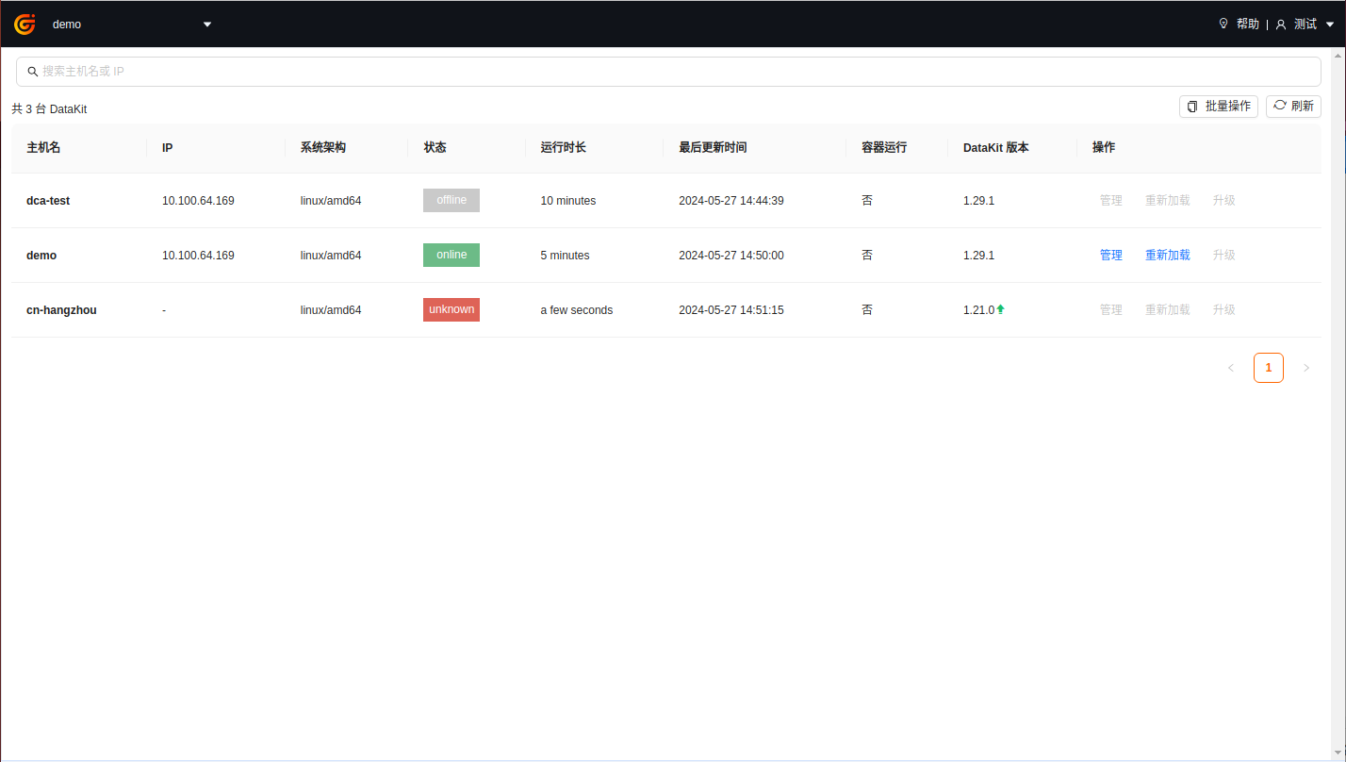Image resolution: width=1346 pixels, height=762 pixels.
Task: Click the green upgrade arrow beside 1.21.0
Action: click(x=1001, y=309)
